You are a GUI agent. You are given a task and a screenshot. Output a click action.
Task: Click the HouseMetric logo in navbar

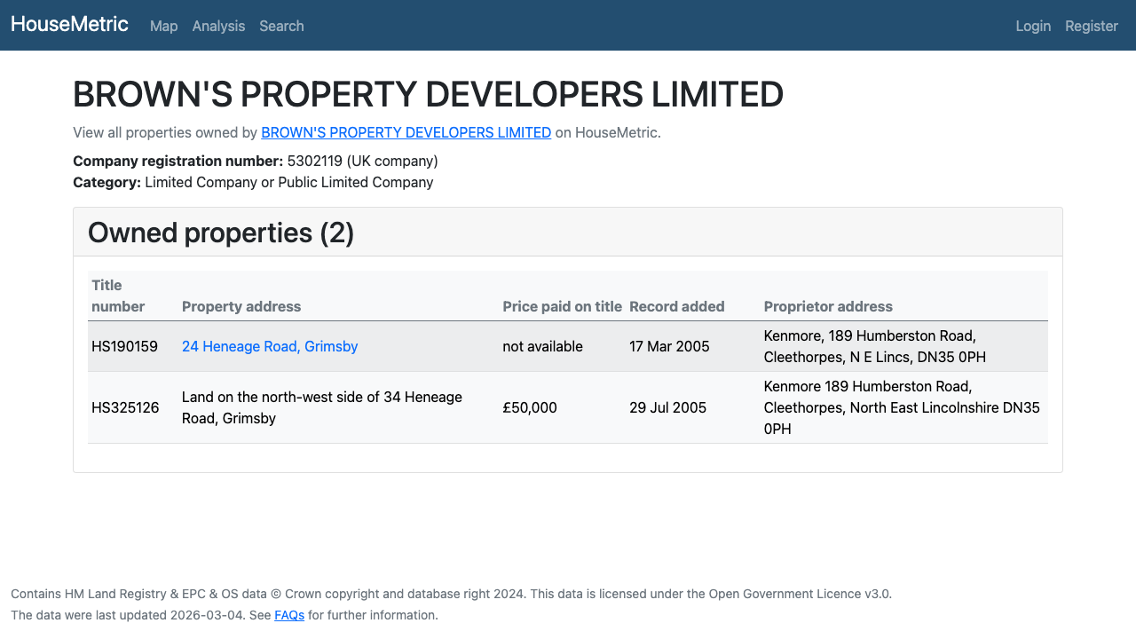coord(69,24)
